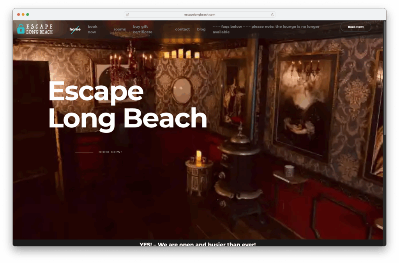Click the page icon in the address bar
The width and height of the screenshot is (399, 263).
tap(127, 15)
